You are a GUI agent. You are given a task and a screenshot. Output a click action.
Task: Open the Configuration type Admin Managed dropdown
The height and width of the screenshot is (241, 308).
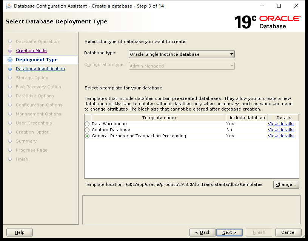pos(182,66)
